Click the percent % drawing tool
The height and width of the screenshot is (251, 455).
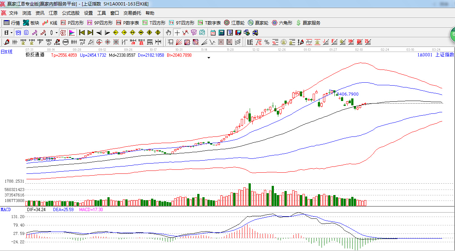267,42
